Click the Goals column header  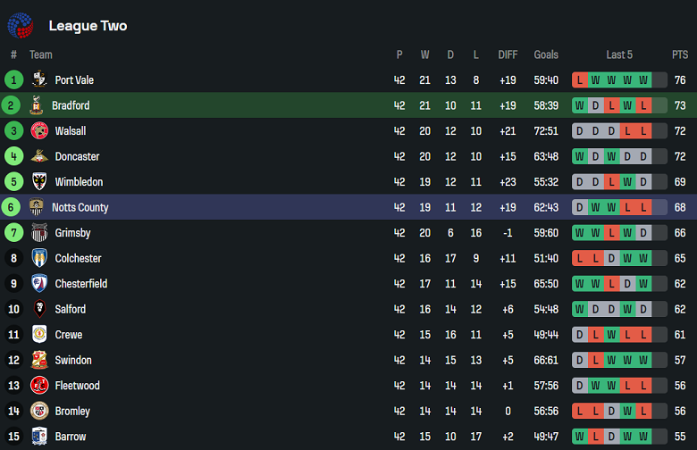coord(546,54)
